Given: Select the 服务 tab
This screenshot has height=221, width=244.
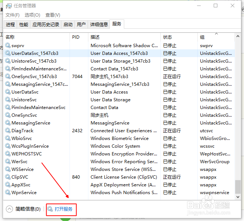Looking at the screenshot, I should [117, 24].
